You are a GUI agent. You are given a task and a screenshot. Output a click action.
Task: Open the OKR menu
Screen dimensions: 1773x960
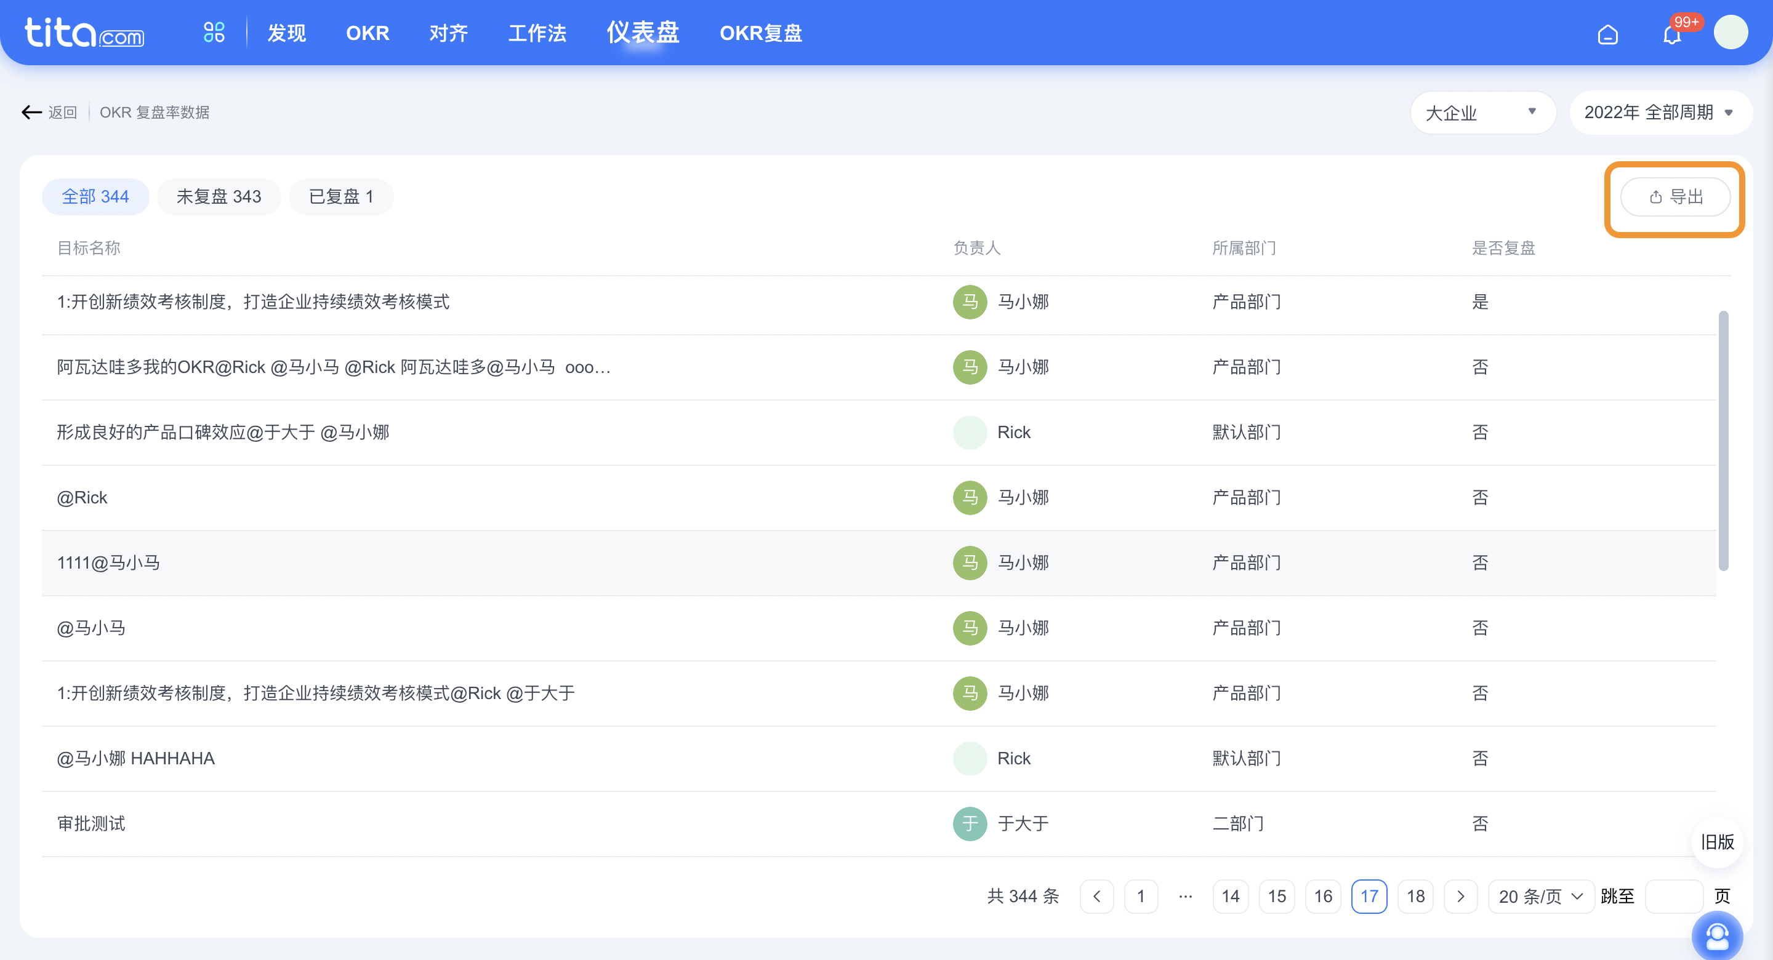coord(368,33)
